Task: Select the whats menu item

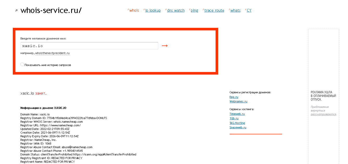Action: click(235, 11)
